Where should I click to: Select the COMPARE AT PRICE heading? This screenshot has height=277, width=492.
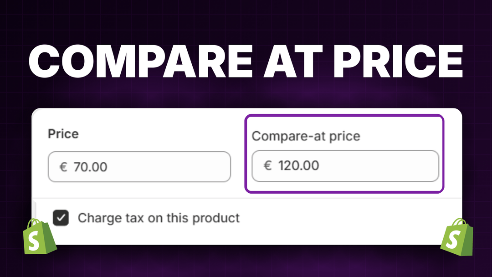[246, 61]
